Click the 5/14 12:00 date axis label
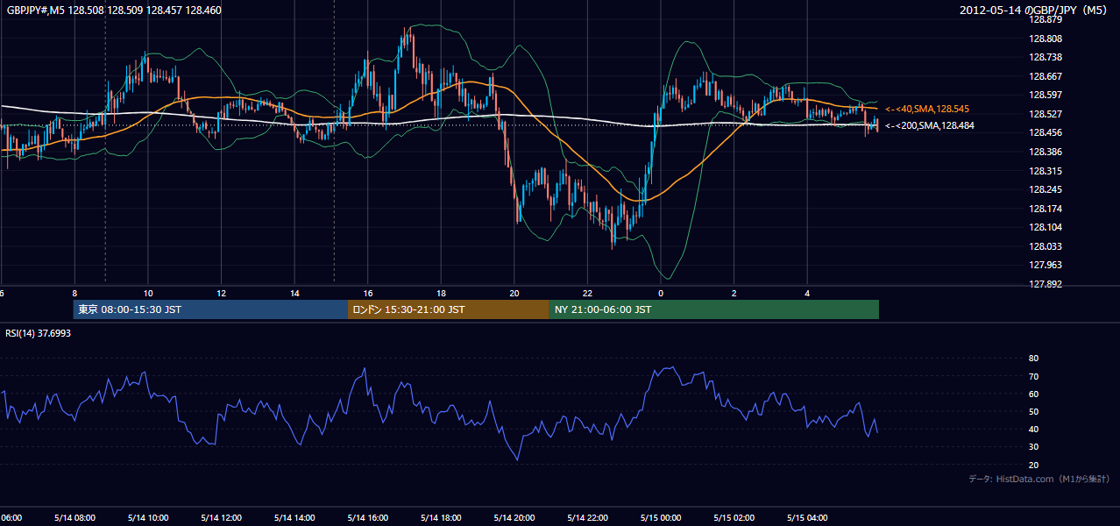The width and height of the screenshot is (1120, 526). click(x=221, y=517)
